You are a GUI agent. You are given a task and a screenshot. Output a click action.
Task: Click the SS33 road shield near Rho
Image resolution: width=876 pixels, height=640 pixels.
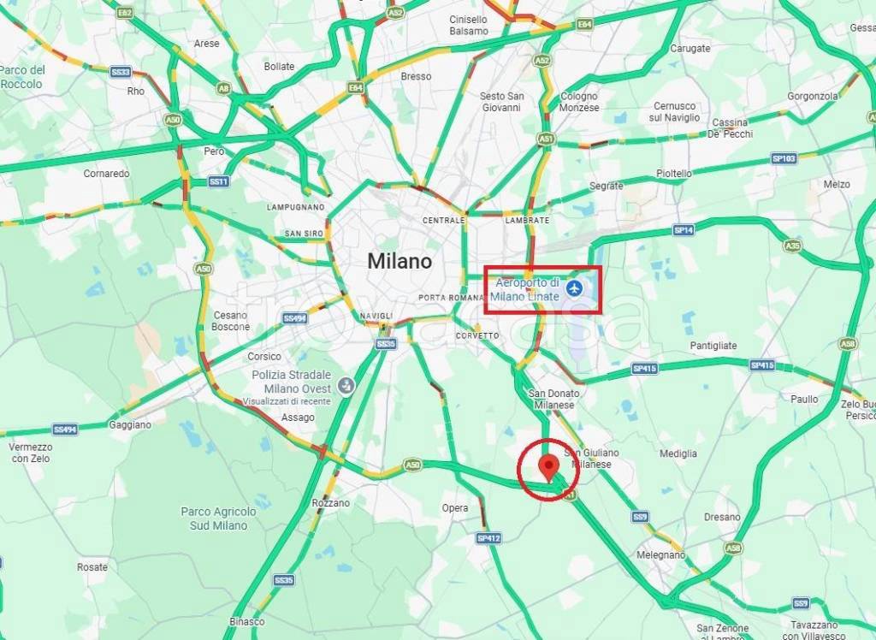click(x=121, y=72)
